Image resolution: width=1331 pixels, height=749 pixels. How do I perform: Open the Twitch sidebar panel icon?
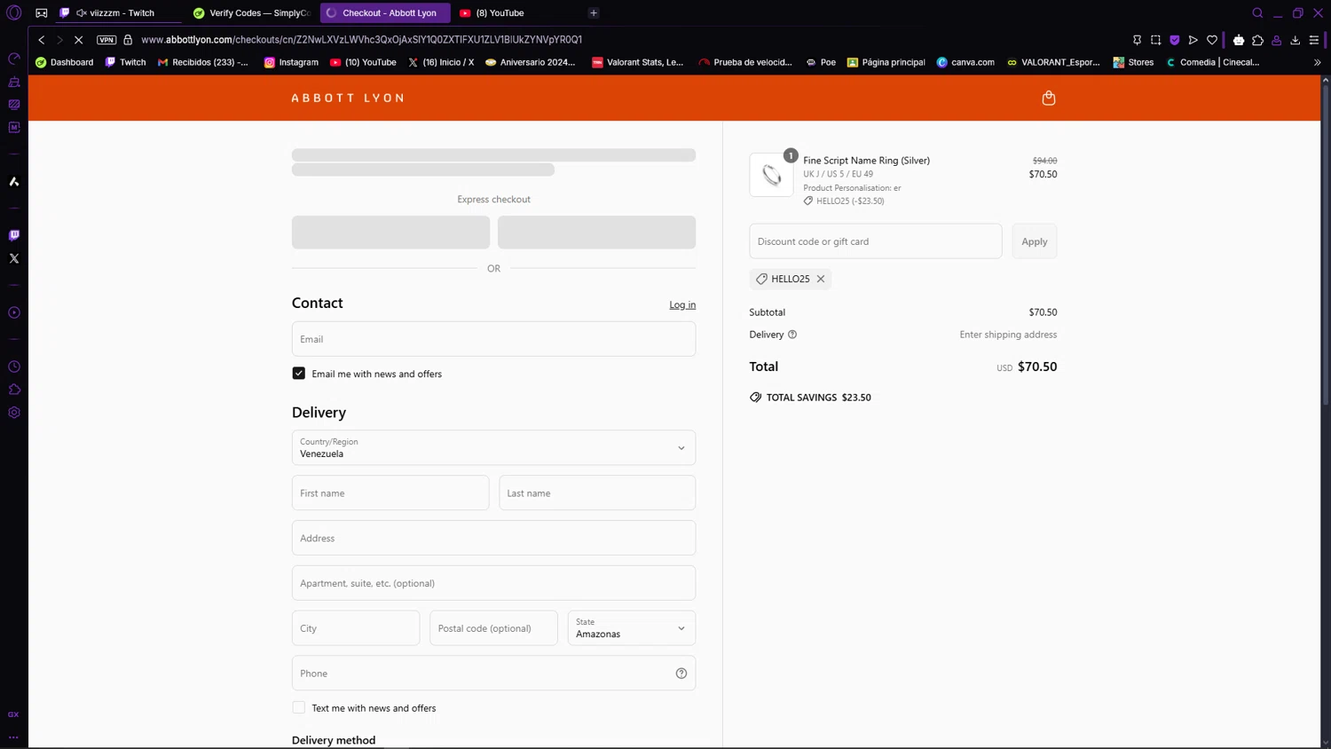click(14, 235)
